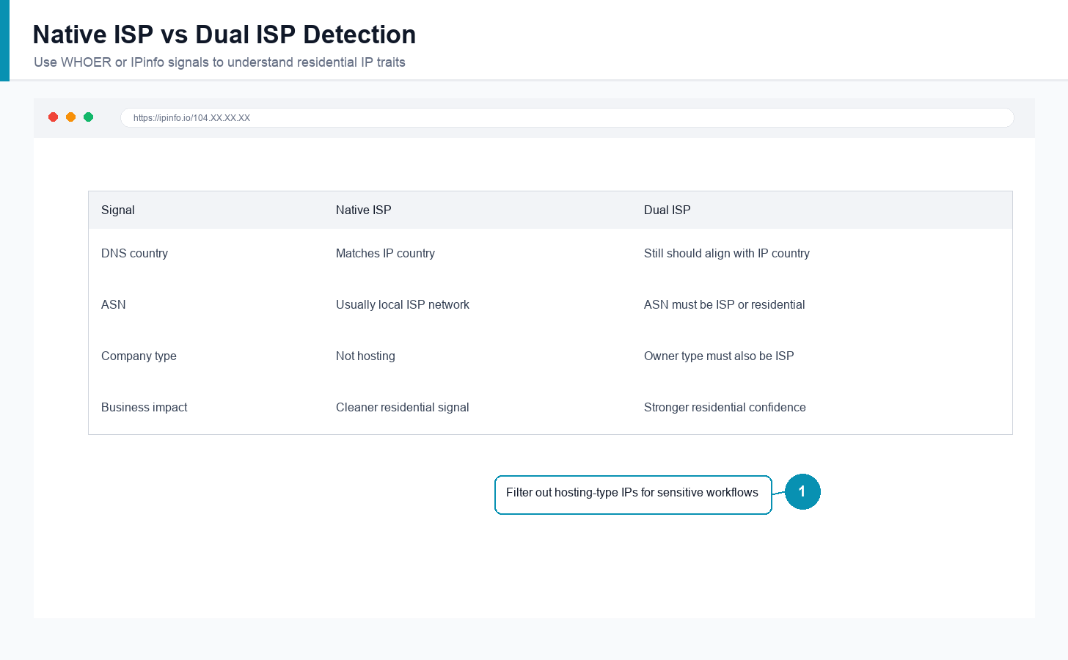Viewport: 1068px width, 660px height.
Task: Click the "Business impact" row label
Action: pos(145,407)
